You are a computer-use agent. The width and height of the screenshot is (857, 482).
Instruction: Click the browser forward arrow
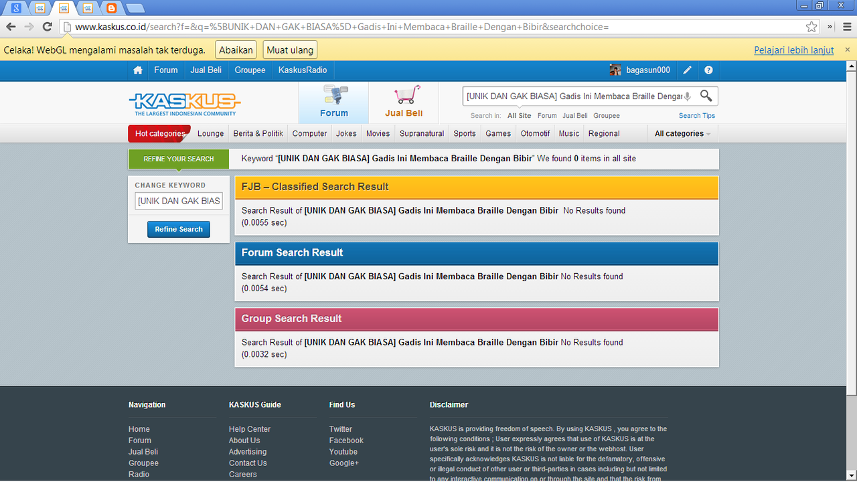(x=29, y=27)
